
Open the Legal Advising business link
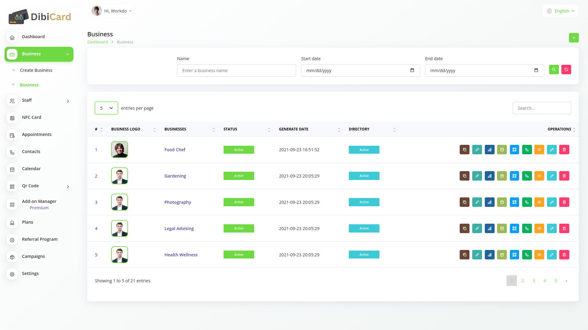179,229
